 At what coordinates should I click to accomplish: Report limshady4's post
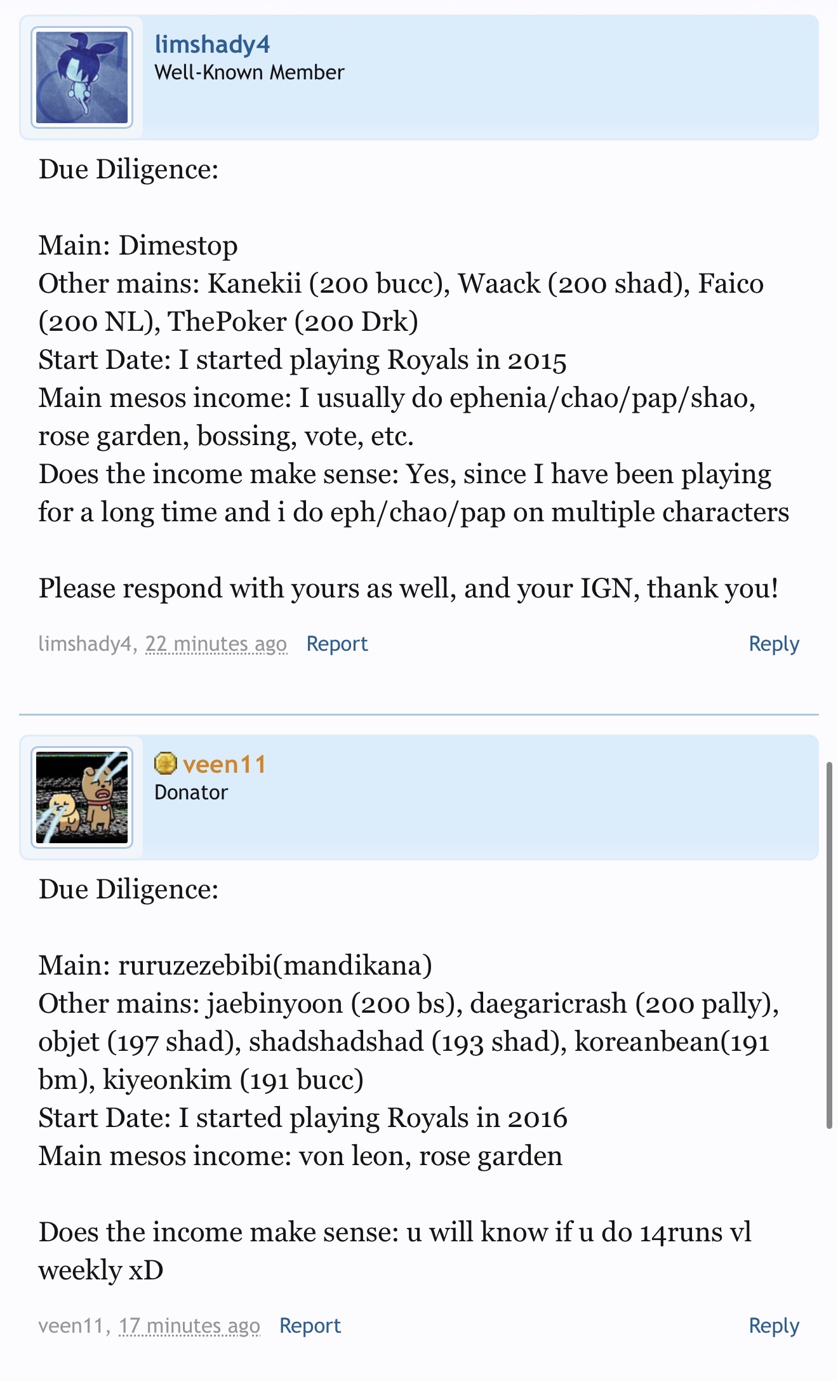[x=336, y=644]
